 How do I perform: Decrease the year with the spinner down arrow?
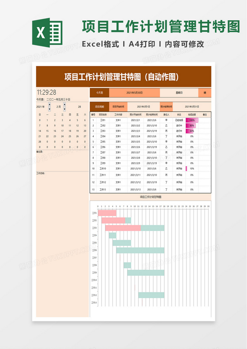point(49,109)
